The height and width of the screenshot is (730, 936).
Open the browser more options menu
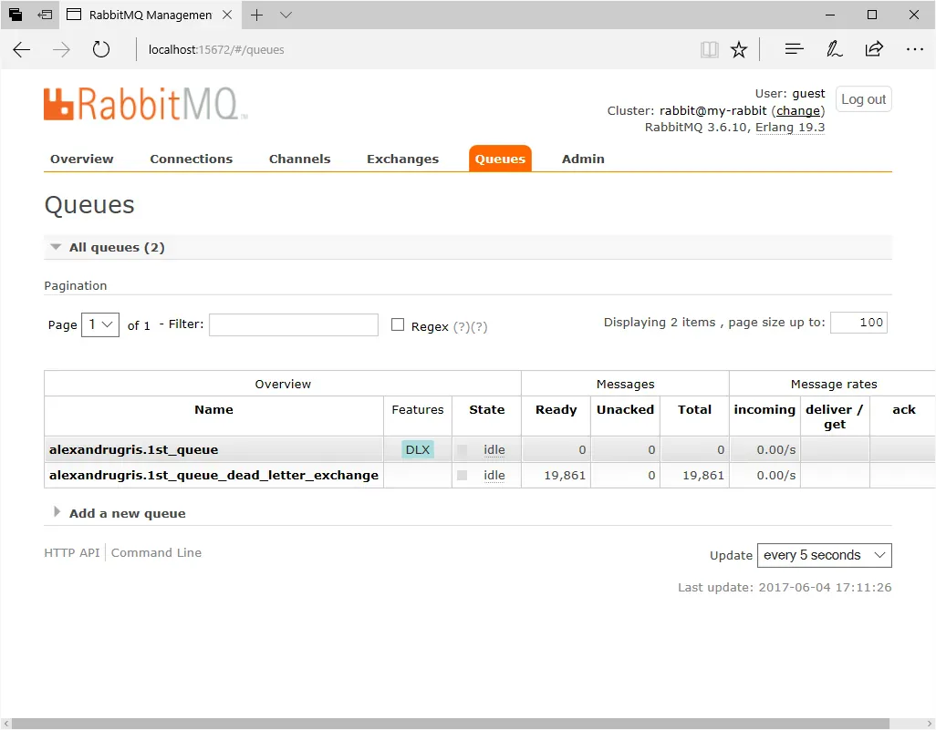(x=914, y=49)
